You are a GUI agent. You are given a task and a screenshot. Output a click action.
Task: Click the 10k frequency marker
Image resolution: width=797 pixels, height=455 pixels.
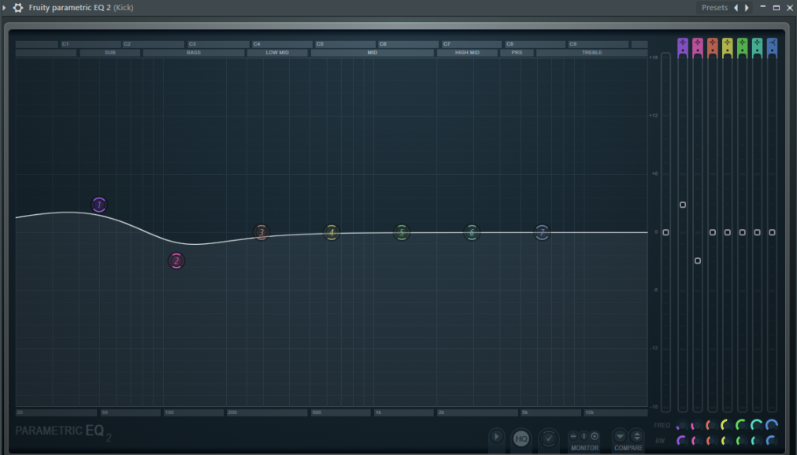point(590,412)
